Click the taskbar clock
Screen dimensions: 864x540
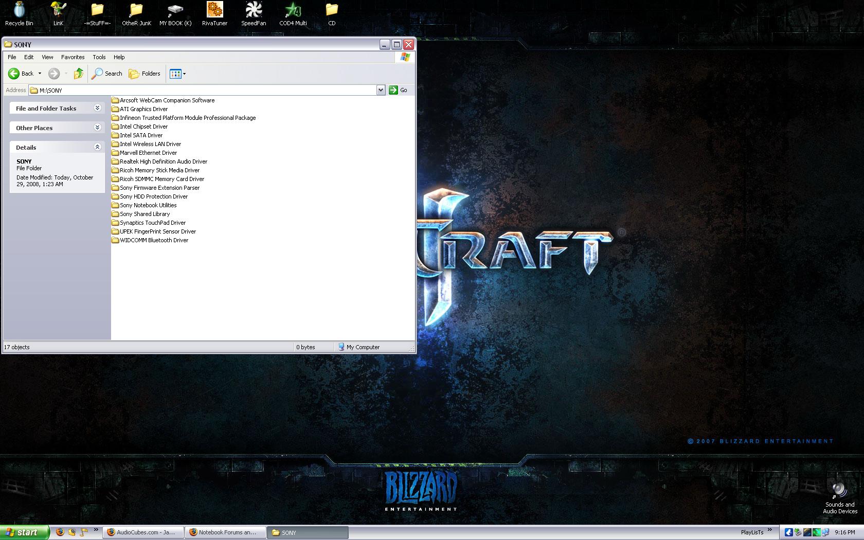(x=845, y=532)
